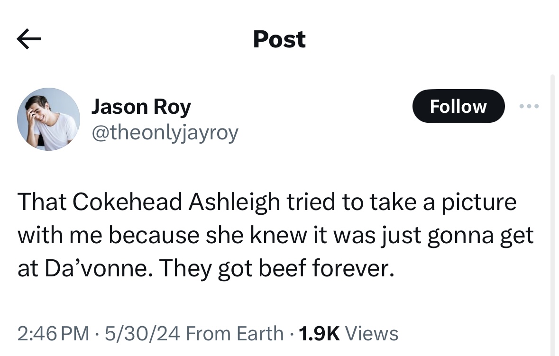Open the profile via Jason Roy display name
Image resolution: width=559 pixels, height=356 pixels.
[141, 107]
